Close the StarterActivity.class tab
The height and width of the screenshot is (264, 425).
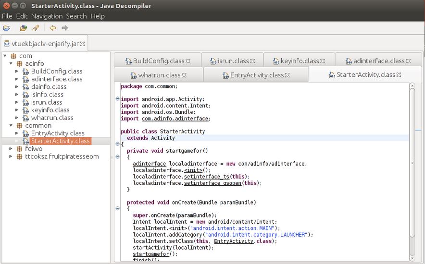click(399, 75)
